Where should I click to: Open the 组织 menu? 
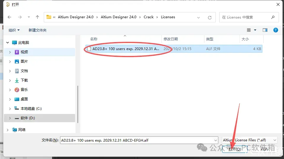pyautogui.click(x=14, y=30)
